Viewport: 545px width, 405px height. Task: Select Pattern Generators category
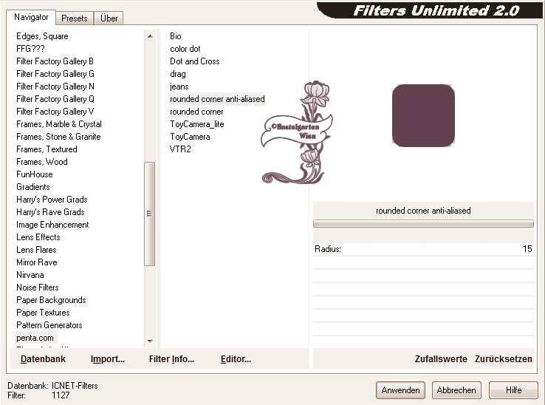click(x=49, y=325)
